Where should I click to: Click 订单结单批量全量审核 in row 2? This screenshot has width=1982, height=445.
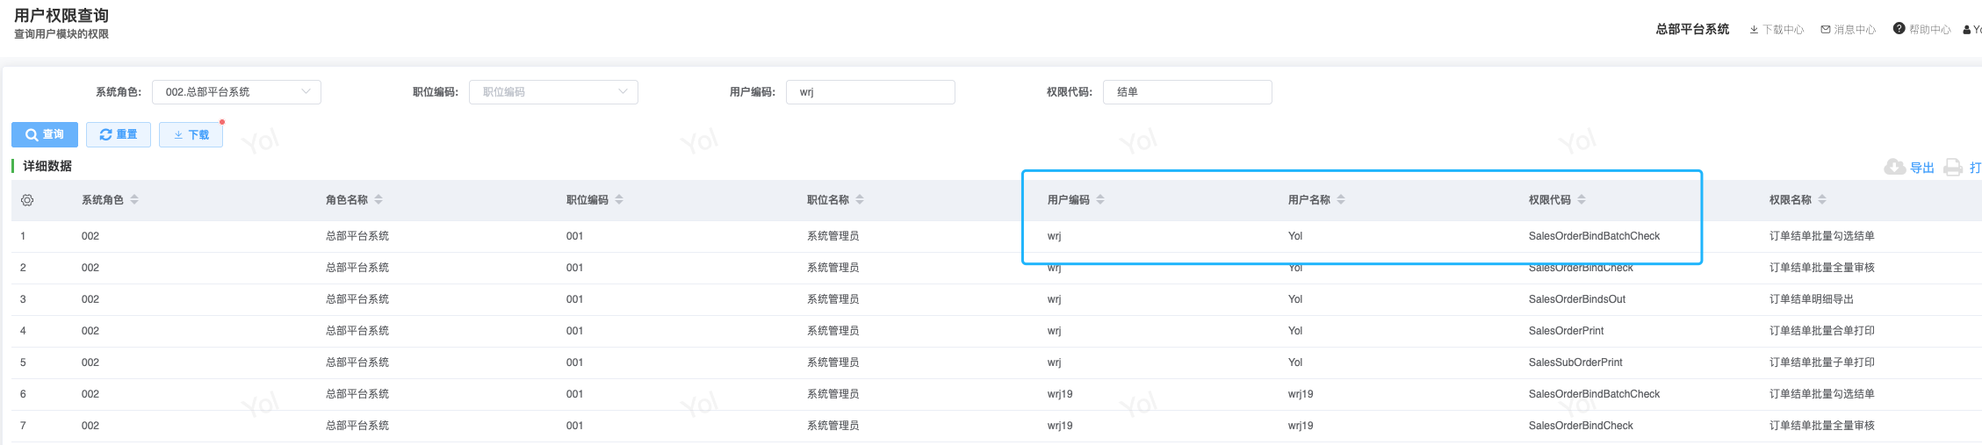(1821, 268)
